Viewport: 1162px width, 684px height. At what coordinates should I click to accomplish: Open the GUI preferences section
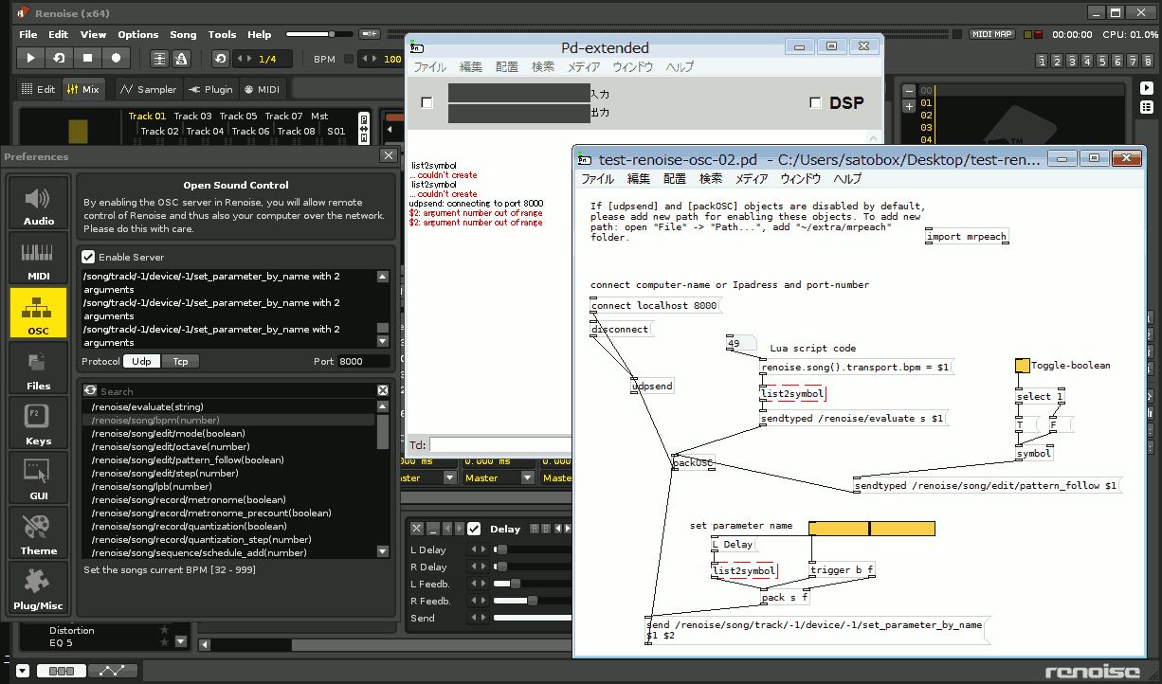point(38,478)
